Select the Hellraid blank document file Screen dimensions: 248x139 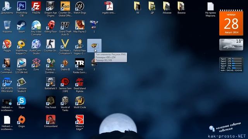(x=7, y=120)
